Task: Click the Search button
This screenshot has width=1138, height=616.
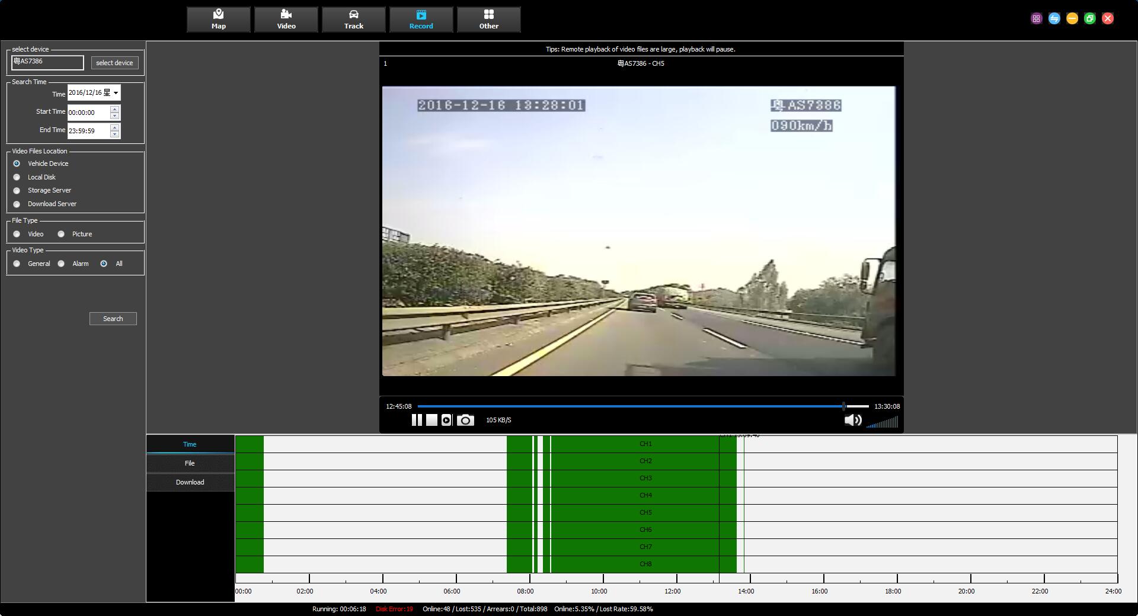Action: [113, 319]
